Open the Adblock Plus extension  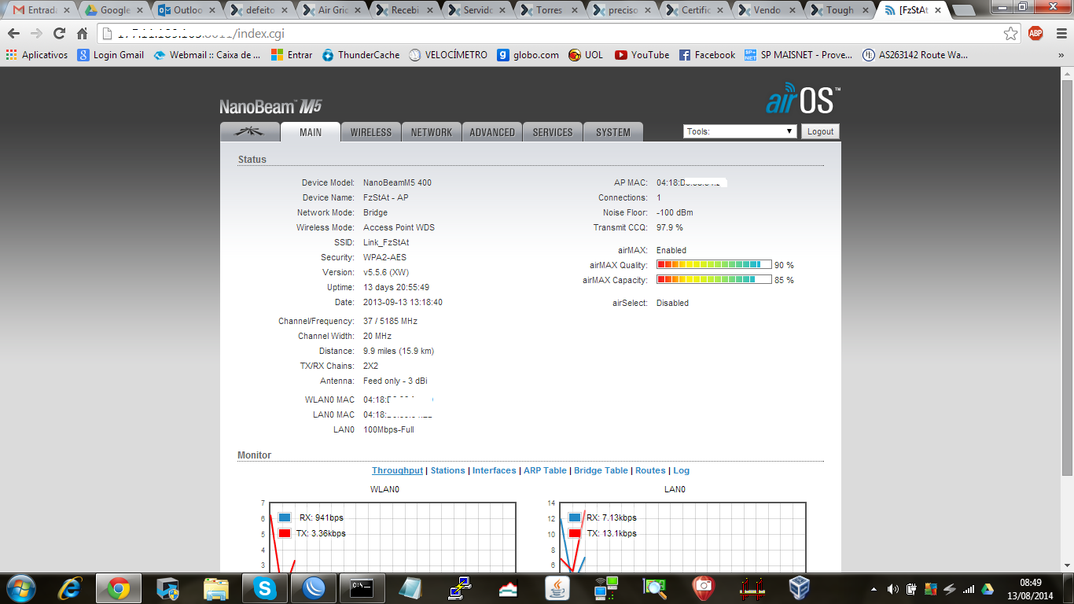[x=1035, y=33]
